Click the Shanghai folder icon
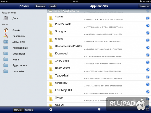Image resolution: width=151 pixels, height=113 pixels. [x=51, y=33]
